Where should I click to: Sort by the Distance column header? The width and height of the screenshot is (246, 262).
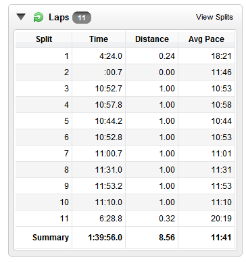152,39
